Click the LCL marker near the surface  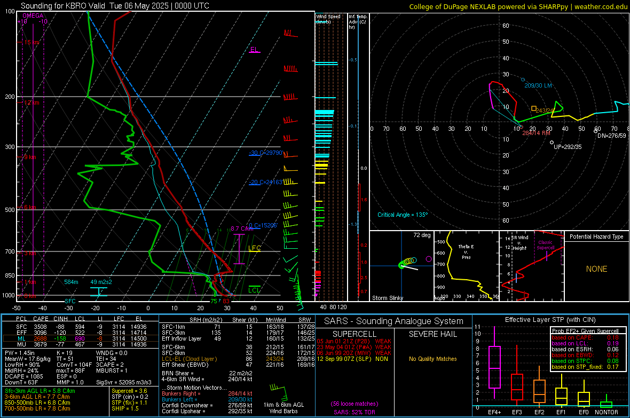(x=254, y=289)
